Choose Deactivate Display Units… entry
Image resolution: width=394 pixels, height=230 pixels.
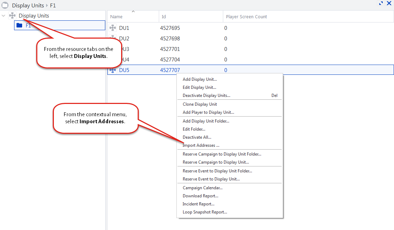[x=206, y=96]
